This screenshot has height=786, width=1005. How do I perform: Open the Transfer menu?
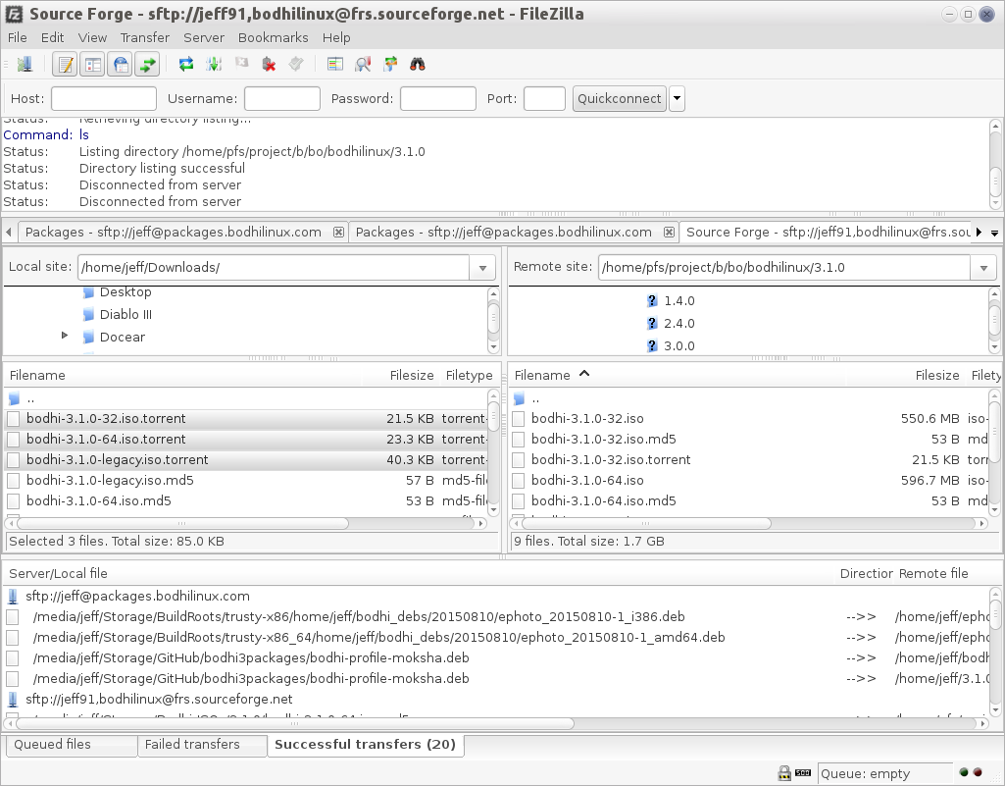(x=145, y=38)
